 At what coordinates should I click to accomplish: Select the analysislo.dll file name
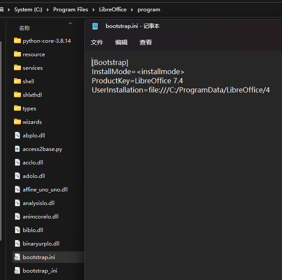pos(39,203)
